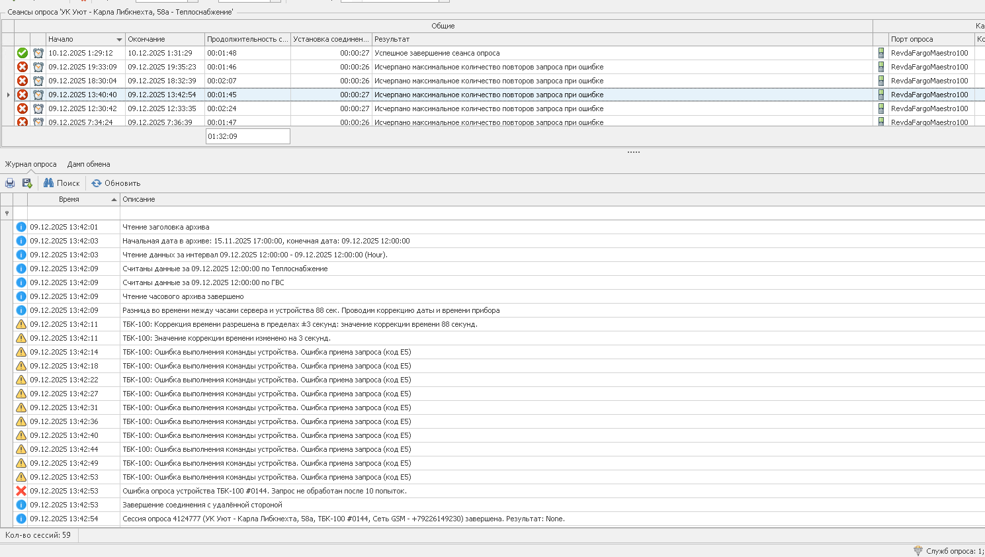Open the Начало column sort dropdown arrow
Image resolution: width=985 pixels, height=557 pixels.
(x=119, y=40)
